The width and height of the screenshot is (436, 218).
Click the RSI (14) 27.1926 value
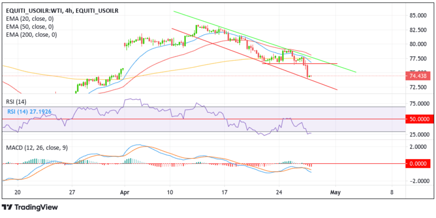tap(29, 111)
